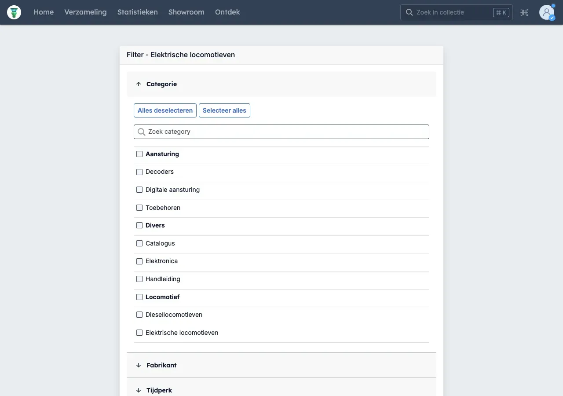Expand the Tijdperk filter section
This screenshot has width=563, height=396.
coord(281,387)
